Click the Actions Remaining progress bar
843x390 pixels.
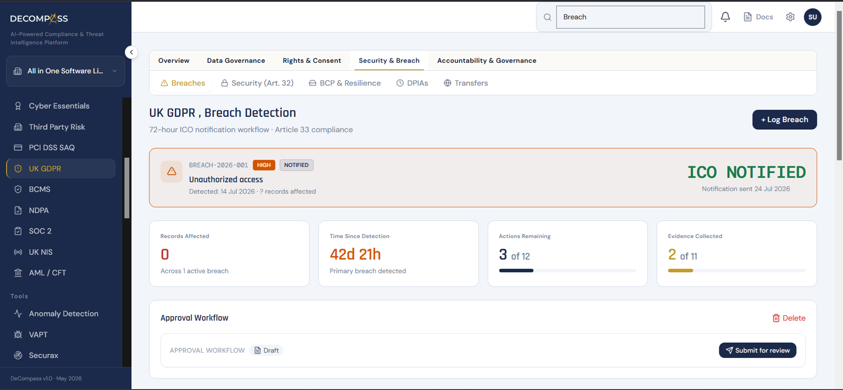567,270
